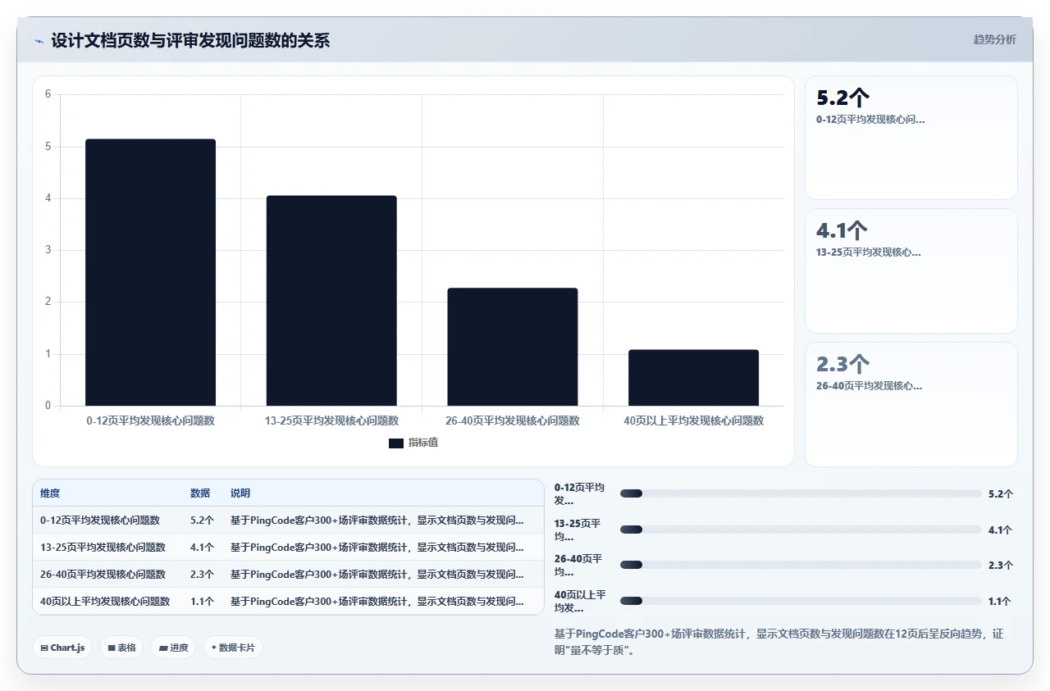The height and width of the screenshot is (691, 1050).
Task: Click the 40页以上 bar in chart
Action: (x=694, y=378)
